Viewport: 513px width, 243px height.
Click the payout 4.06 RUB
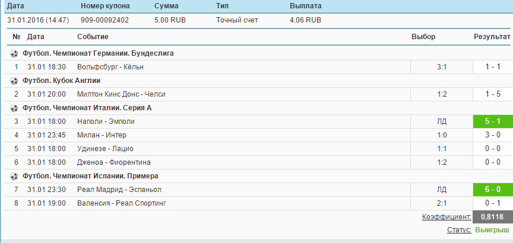coord(305,20)
